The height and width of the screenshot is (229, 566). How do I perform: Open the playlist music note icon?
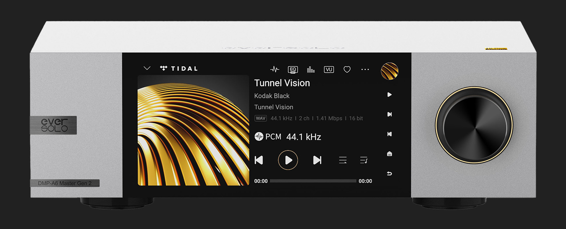[x=364, y=160]
